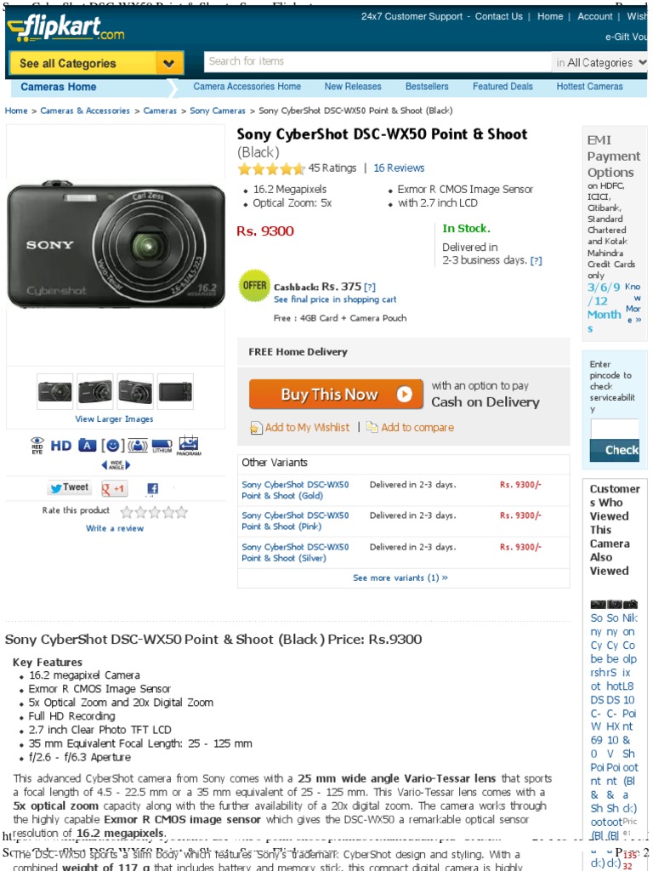Select the last camera thumbnail showing back view
The height and width of the screenshot is (871, 653).
(x=175, y=391)
